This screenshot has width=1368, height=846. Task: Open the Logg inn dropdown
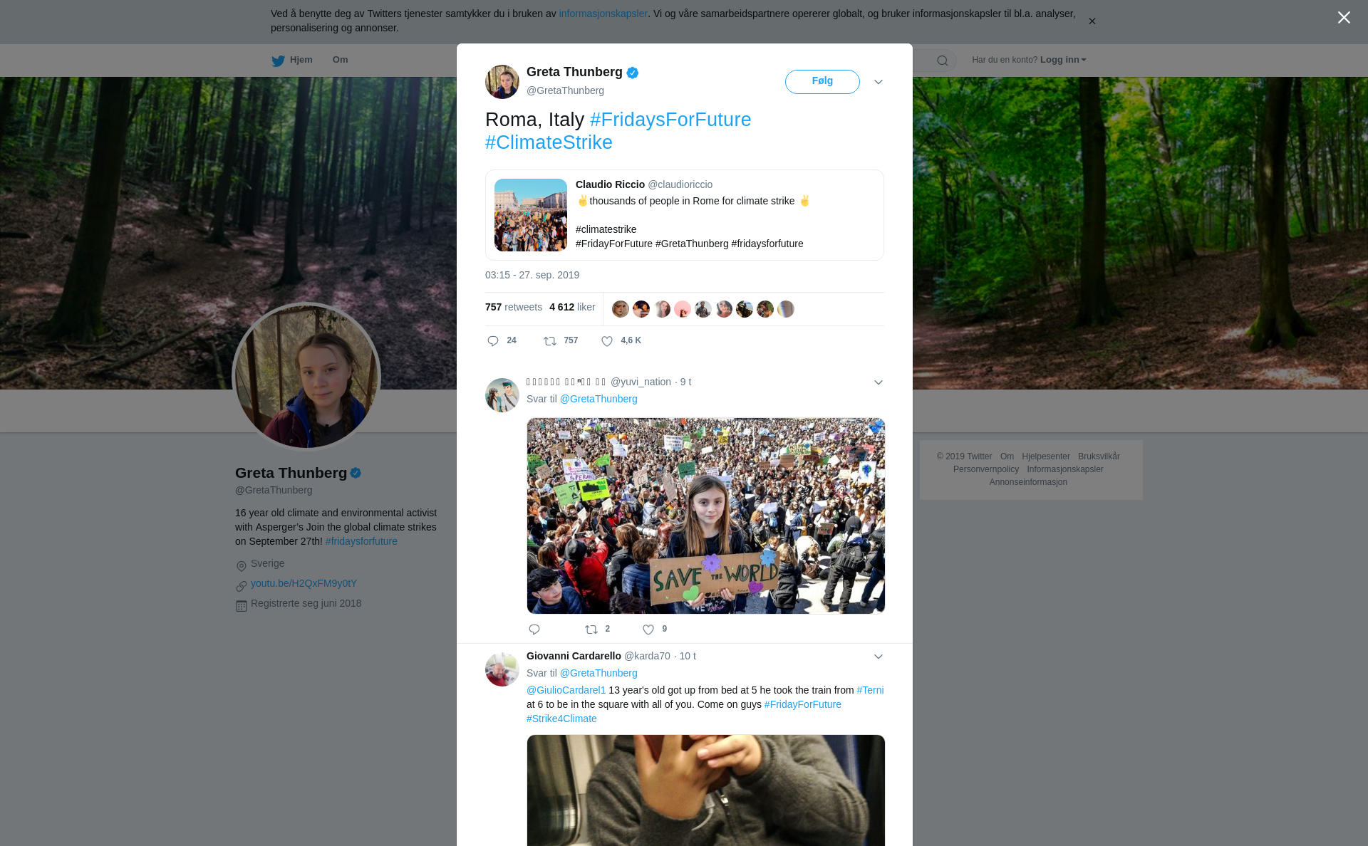click(1063, 60)
